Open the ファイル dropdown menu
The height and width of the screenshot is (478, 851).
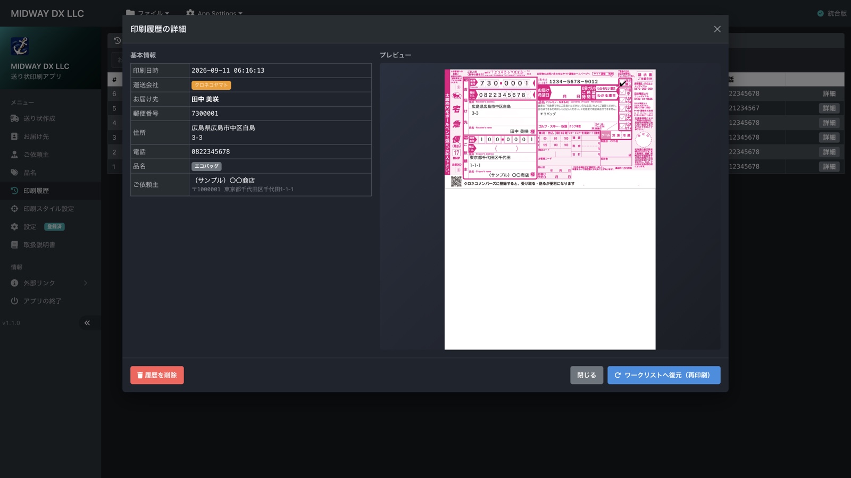148,13
